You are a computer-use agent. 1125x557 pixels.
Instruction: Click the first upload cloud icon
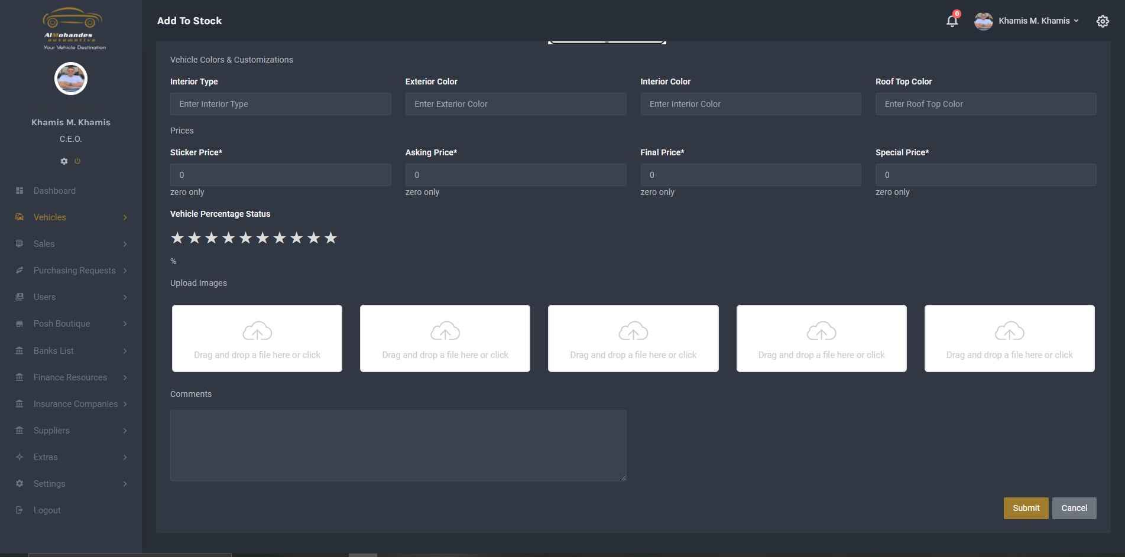click(x=257, y=331)
